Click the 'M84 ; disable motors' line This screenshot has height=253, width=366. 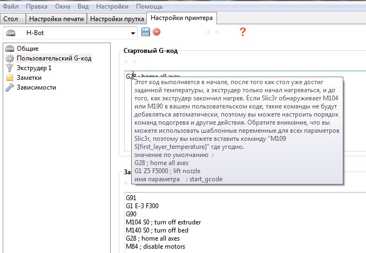tap(155, 247)
